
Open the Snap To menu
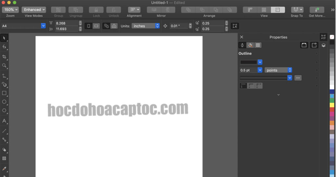click(x=297, y=10)
